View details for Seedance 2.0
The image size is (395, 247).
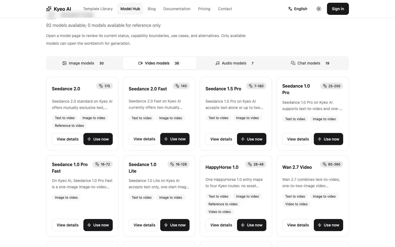[66, 139]
